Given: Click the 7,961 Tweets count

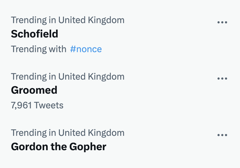Looking at the screenshot, I should tap(37, 105).
